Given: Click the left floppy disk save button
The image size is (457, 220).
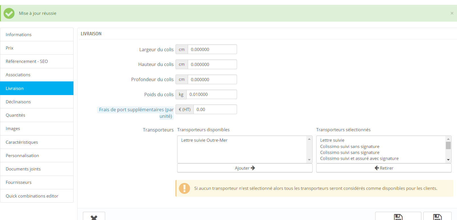Looking at the screenshot, I should click(398, 216).
